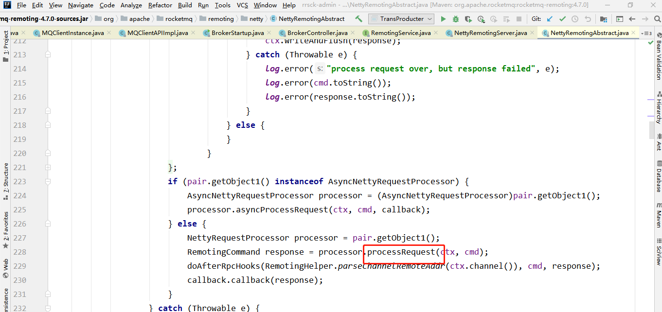Open the Database side panel
Viewport: 662px width, 312px height.
(658, 177)
